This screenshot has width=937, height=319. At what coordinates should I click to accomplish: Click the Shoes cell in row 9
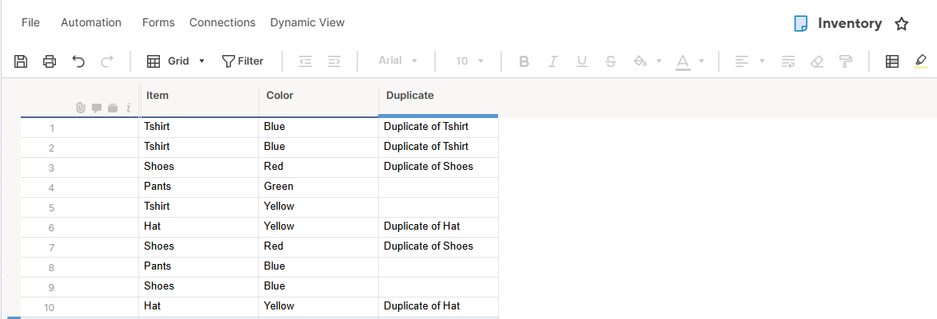tap(199, 287)
